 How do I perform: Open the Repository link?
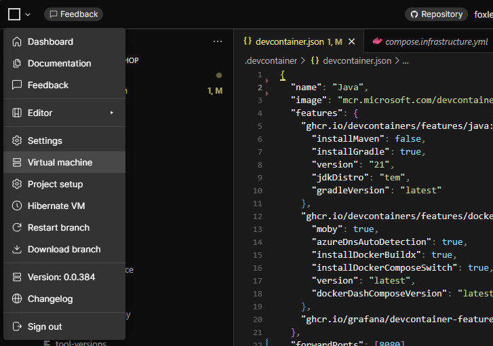(437, 14)
